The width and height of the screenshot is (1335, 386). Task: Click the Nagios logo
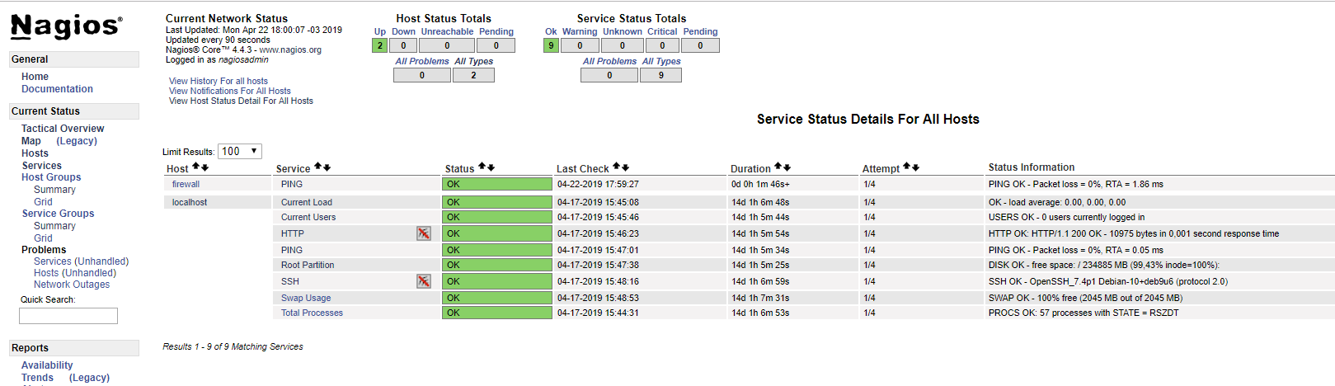[x=66, y=26]
